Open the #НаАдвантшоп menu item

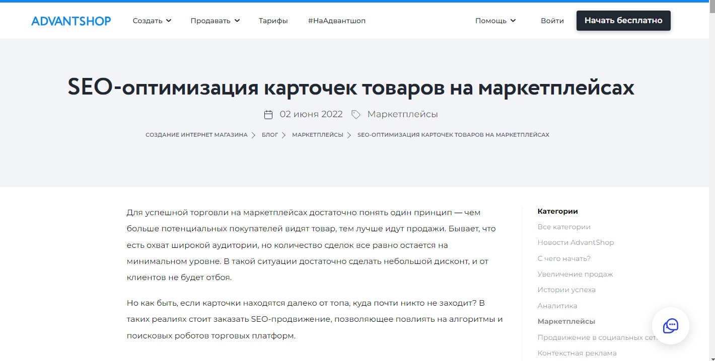pyautogui.click(x=337, y=21)
